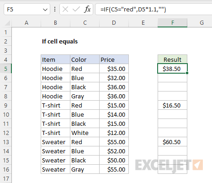The image size is (212, 183).
Task: Click Red in the T-shirt row 9
Action: tap(85, 105)
